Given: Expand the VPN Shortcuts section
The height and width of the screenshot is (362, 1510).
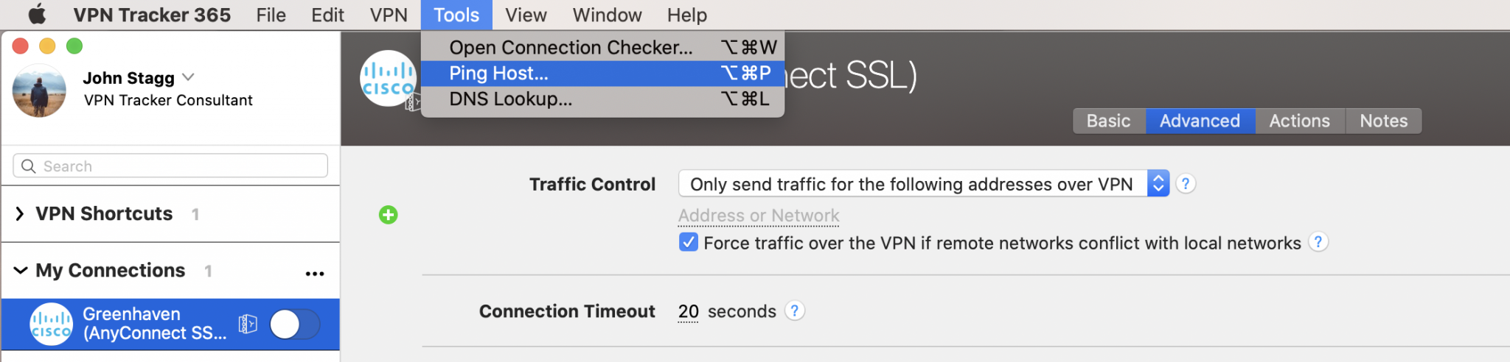Looking at the screenshot, I should click(20, 214).
